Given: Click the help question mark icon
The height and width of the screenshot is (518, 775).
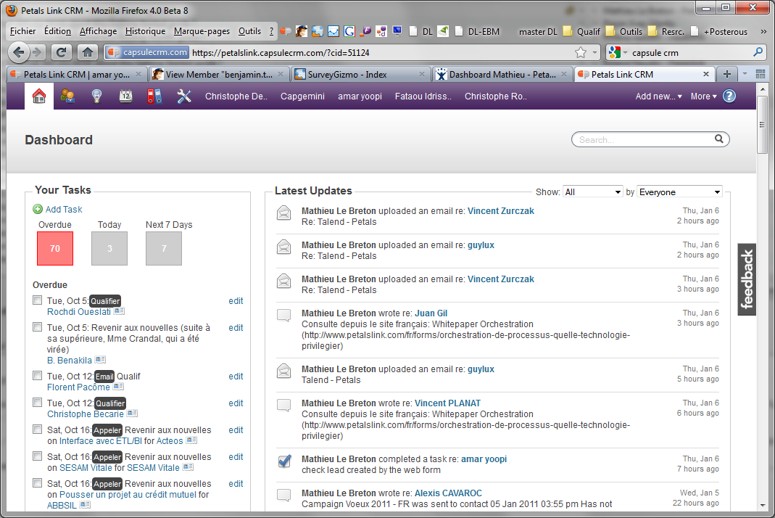Looking at the screenshot, I should coord(729,96).
